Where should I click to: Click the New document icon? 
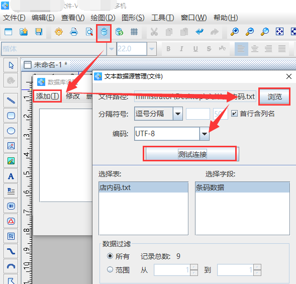point(8,32)
